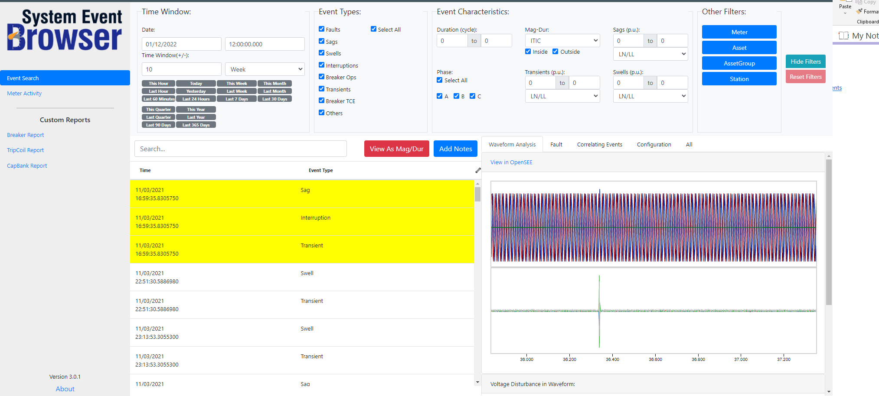Open the Configuration tab

654,145
